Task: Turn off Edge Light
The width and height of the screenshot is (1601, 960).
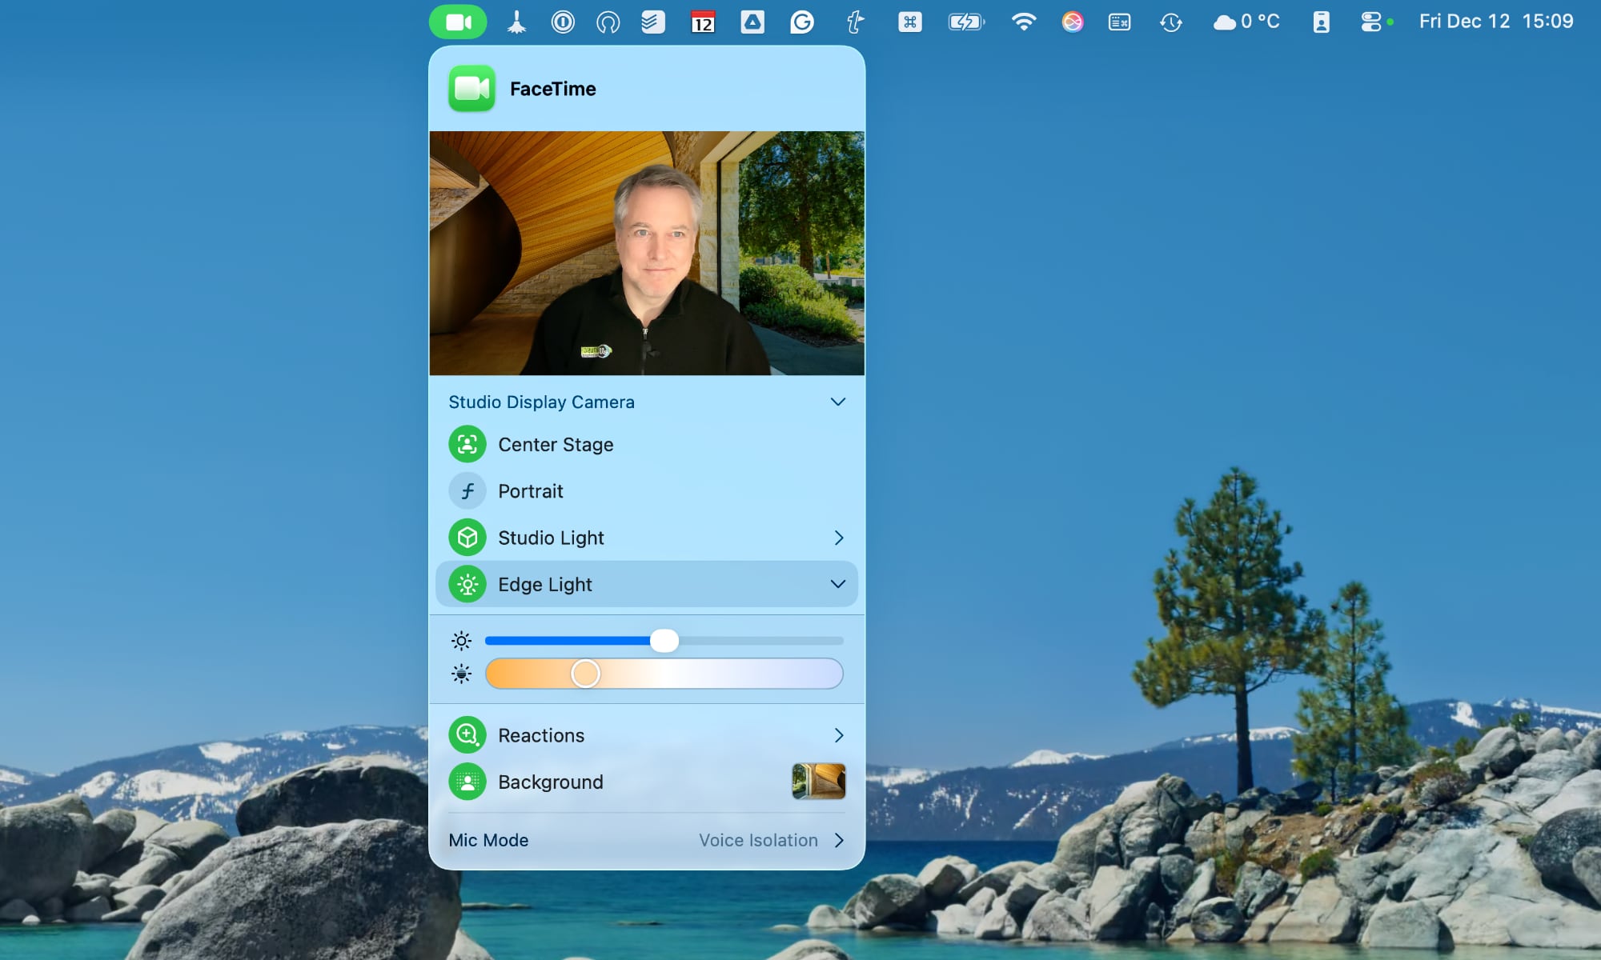Action: pos(544,584)
